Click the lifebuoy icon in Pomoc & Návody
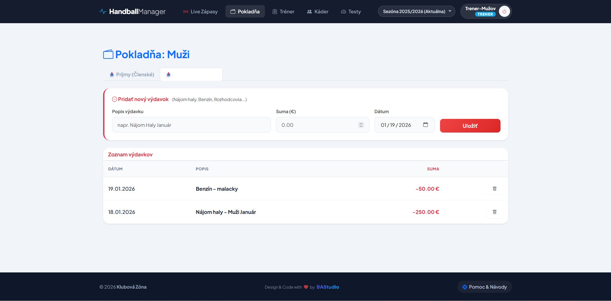 pos(465,287)
